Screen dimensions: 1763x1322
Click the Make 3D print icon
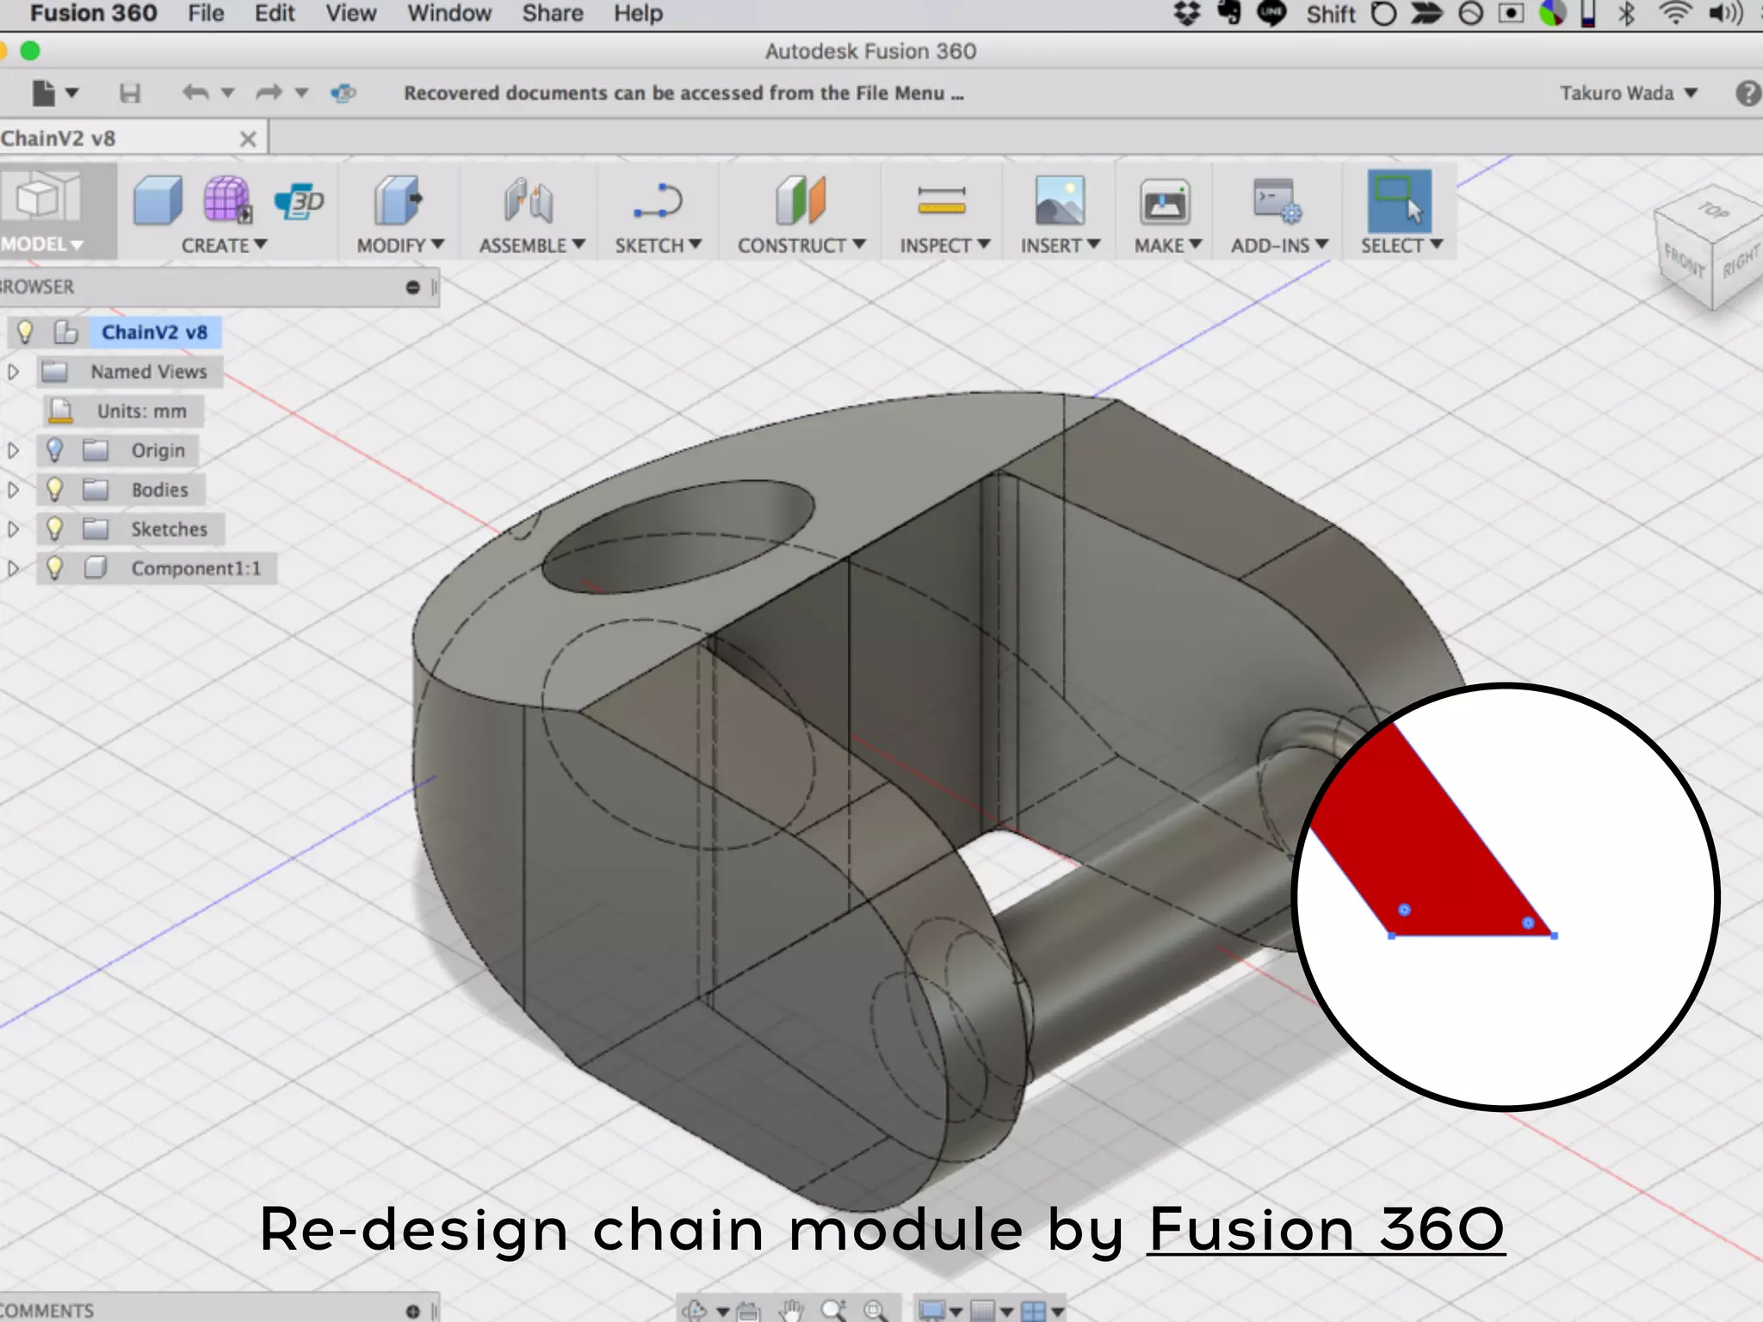pos(1165,202)
